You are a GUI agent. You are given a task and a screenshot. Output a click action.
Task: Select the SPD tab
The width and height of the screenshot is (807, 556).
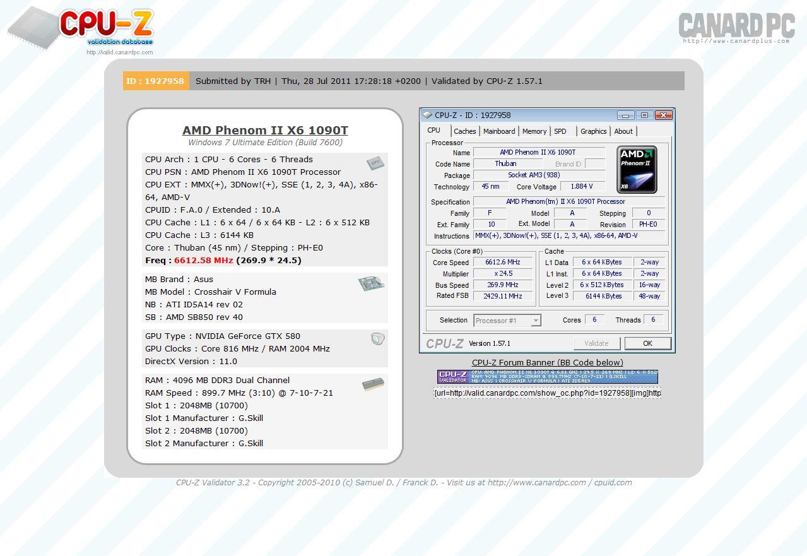560,131
